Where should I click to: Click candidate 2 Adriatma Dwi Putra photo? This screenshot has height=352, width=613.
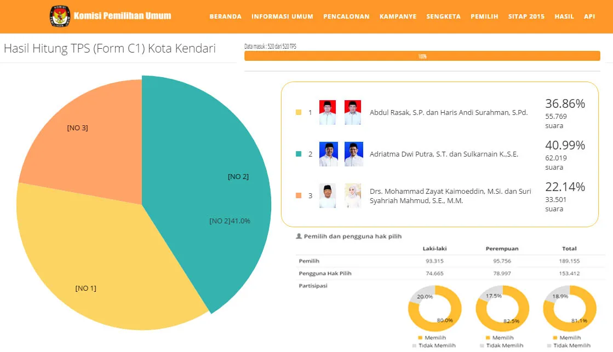(328, 154)
